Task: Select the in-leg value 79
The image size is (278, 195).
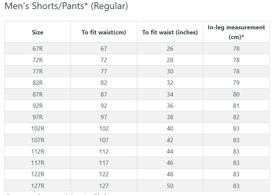Action: point(236,83)
